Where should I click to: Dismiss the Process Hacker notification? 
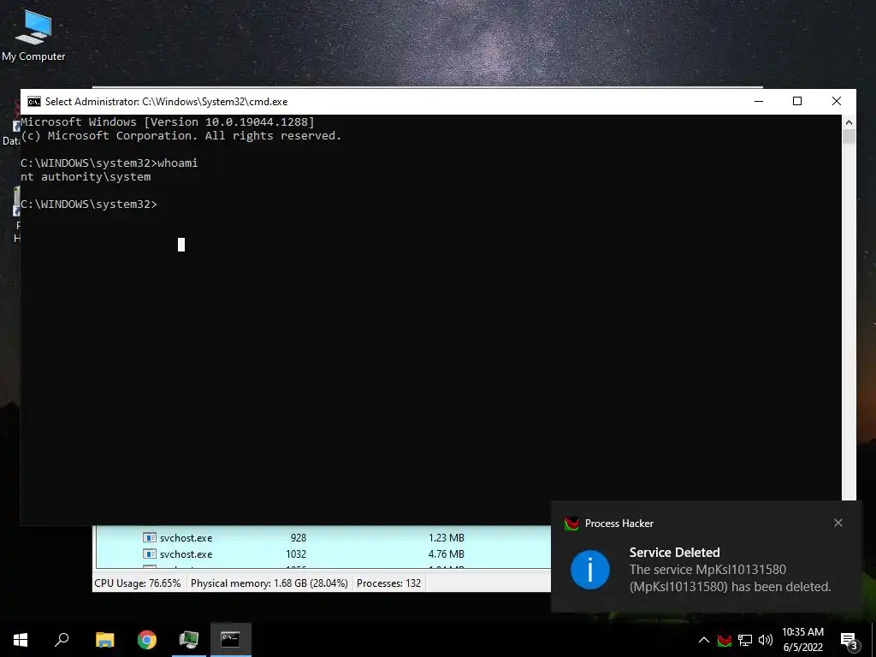(838, 523)
